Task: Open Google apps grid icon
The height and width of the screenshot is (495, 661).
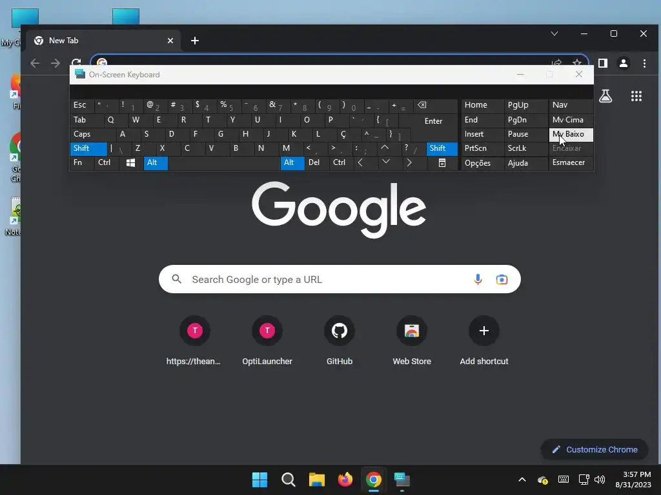Action: point(636,96)
